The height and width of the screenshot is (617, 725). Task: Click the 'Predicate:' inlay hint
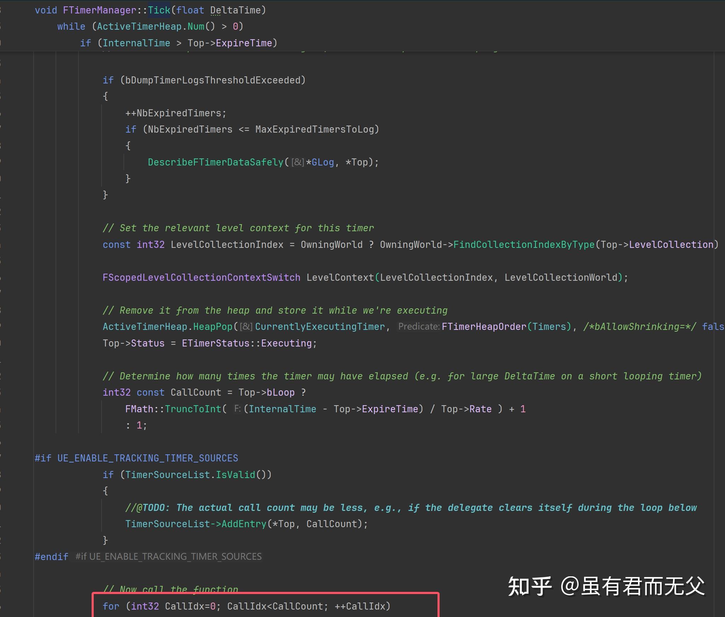tap(419, 326)
